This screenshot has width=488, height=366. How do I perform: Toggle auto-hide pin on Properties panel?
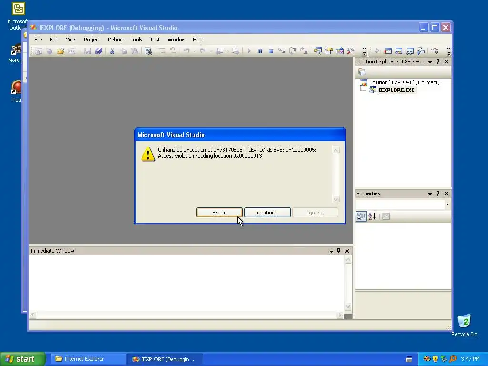pos(437,193)
